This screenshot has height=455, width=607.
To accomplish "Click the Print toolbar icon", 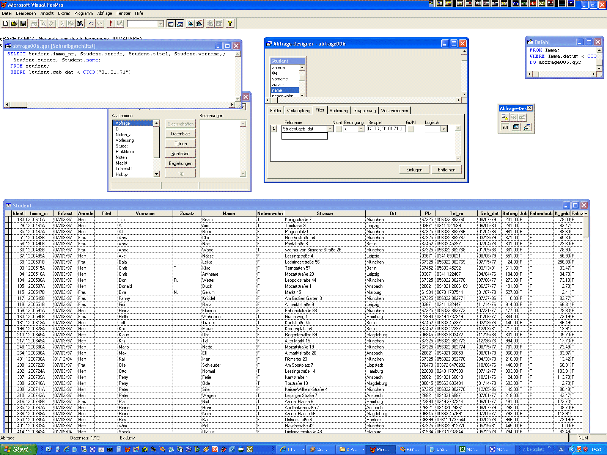I will [x=34, y=24].
